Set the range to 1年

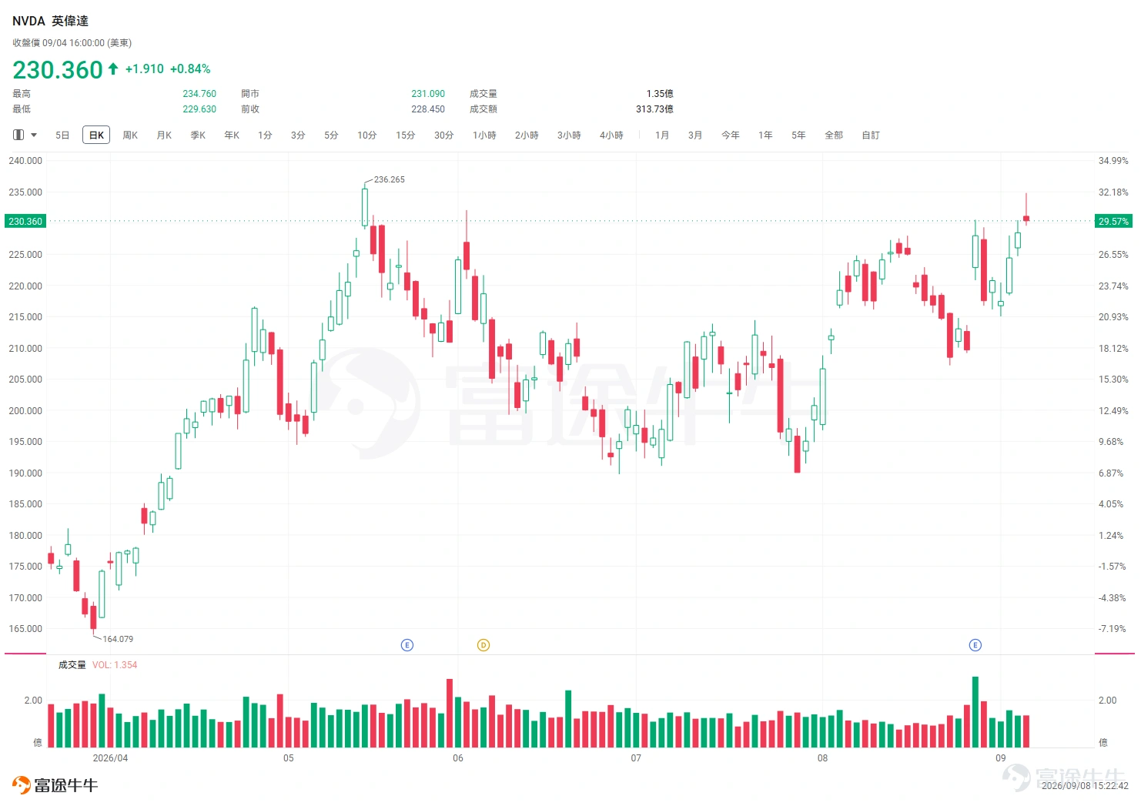[765, 135]
